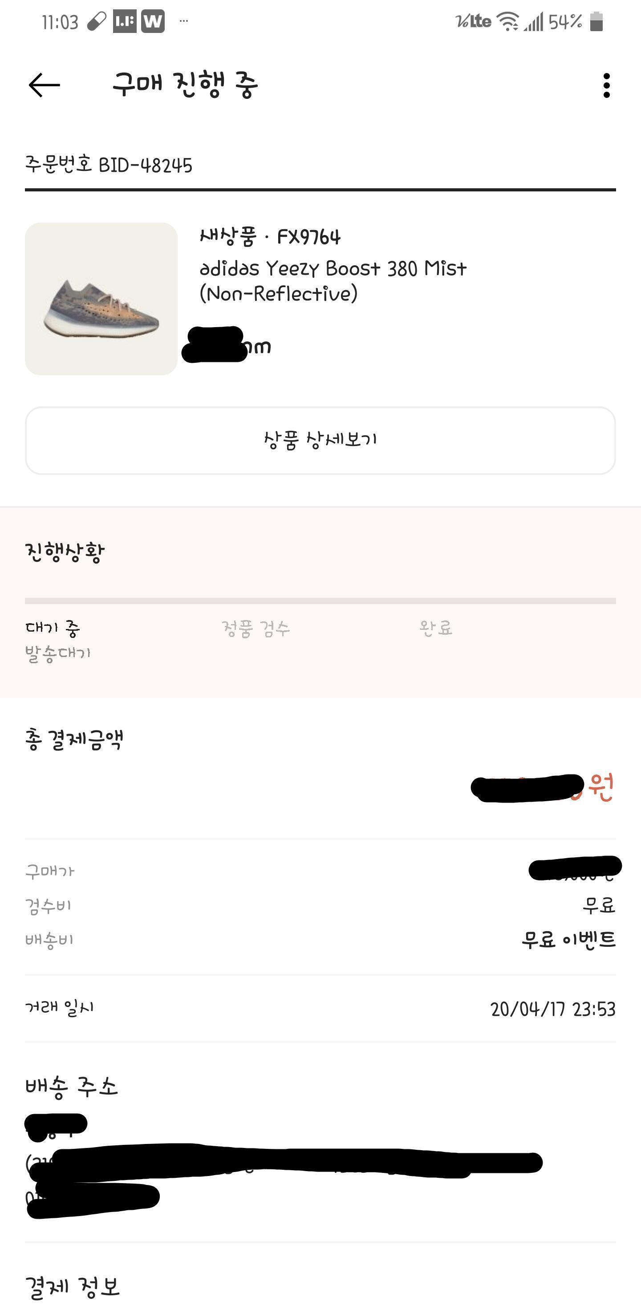Tap the 배송 주소 section heading
Image resolution: width=641 pixels, height=1314 pixels.
[x=72, y=1087]
